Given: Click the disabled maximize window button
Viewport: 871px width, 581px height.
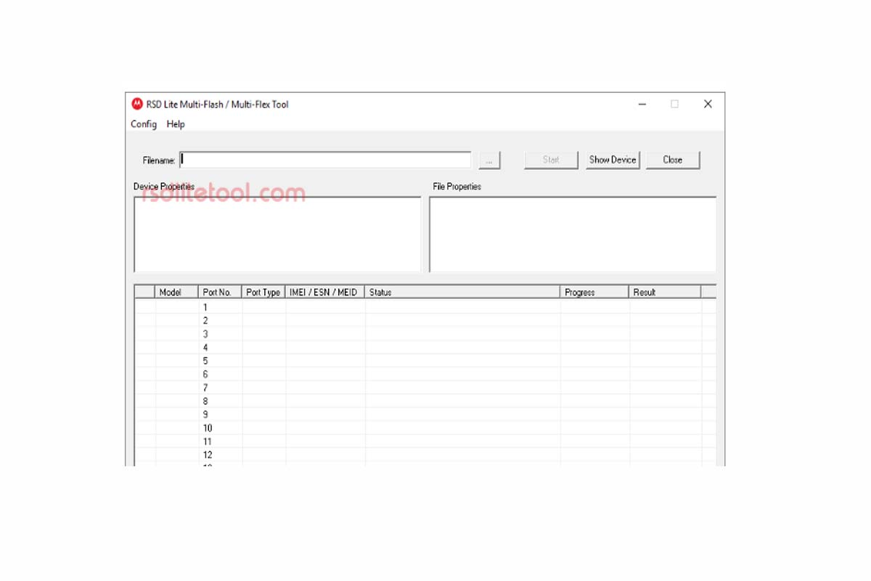Looking at the screenshot, I should click(674, 104).
